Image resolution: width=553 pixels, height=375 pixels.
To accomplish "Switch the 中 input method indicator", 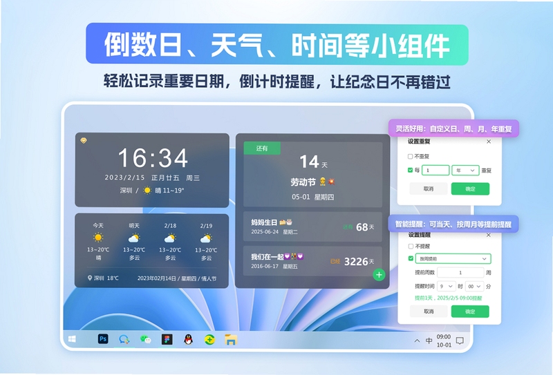I will coord(429,340).
